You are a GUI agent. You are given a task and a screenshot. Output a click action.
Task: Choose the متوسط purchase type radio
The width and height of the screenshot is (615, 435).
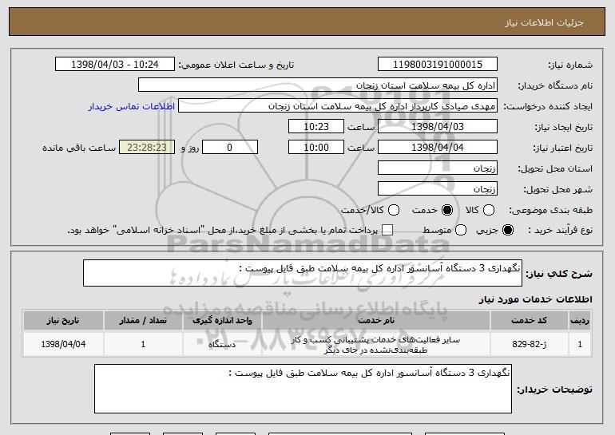461,231
